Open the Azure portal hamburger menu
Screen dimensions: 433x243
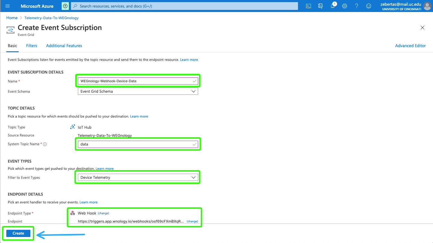8,6
